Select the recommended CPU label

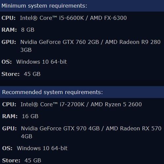point(9,104)
